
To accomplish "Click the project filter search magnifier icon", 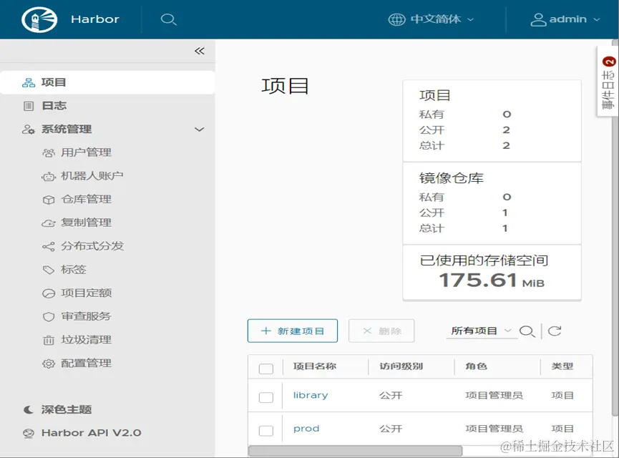I will tap(527, 331).
